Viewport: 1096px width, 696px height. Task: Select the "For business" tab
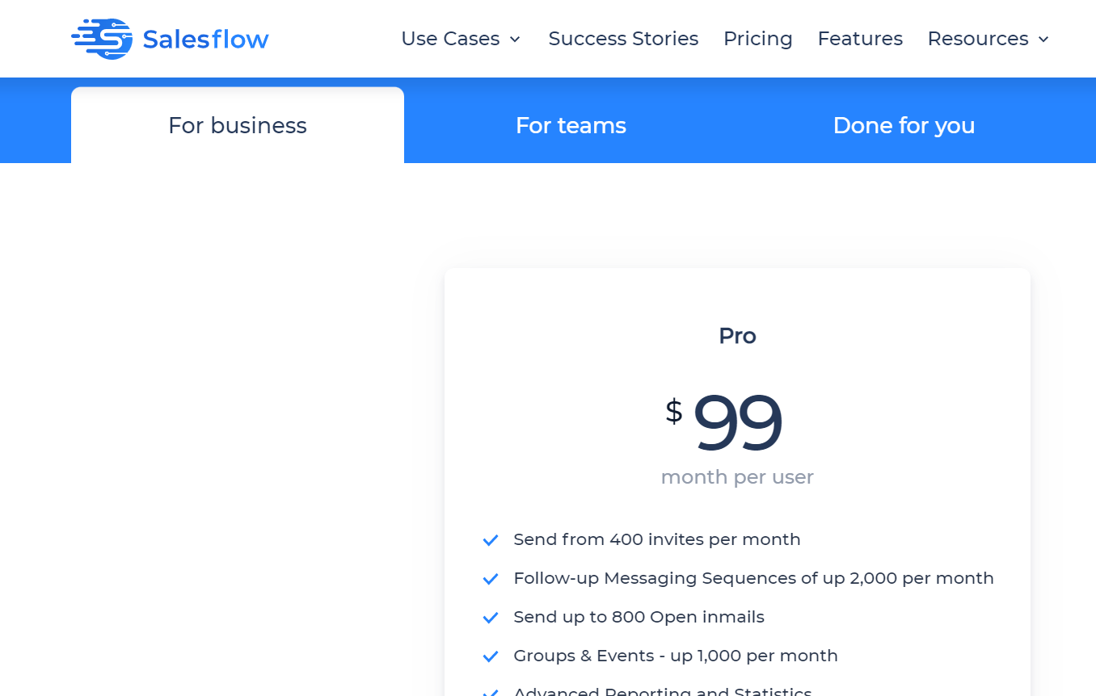click(x=237, y=125)
